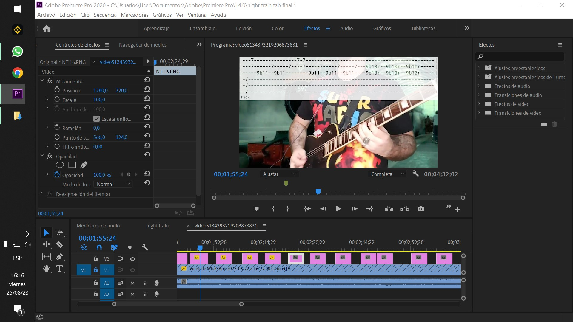The height and width of the screenshot is (322, 573).
Task: Select the Pen tool in tools panel
Action: [59, 256]
